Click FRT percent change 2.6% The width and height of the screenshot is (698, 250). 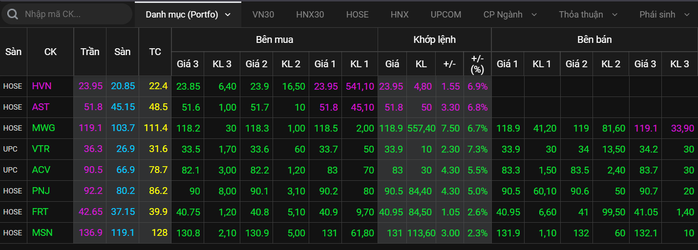(477, 212)
